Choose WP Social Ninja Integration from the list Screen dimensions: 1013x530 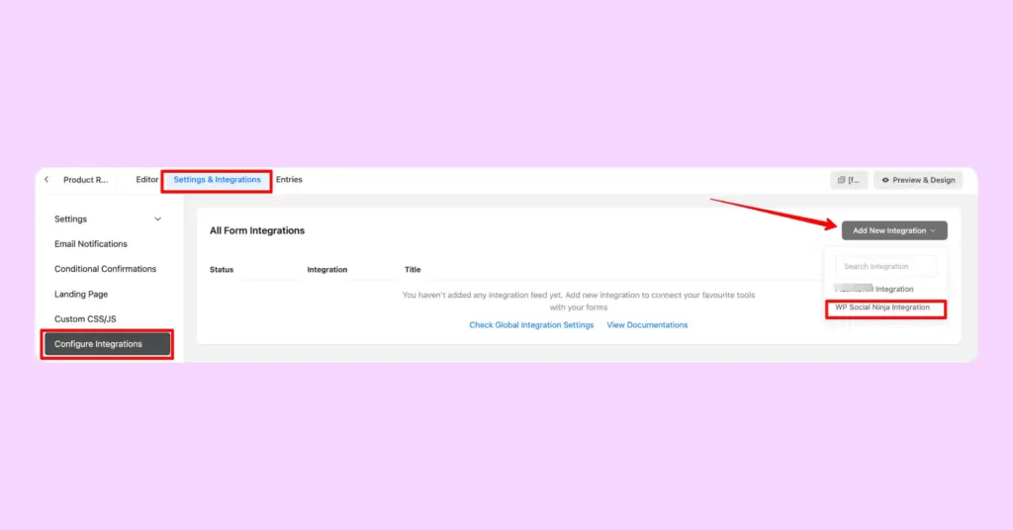tap(882, 308)
